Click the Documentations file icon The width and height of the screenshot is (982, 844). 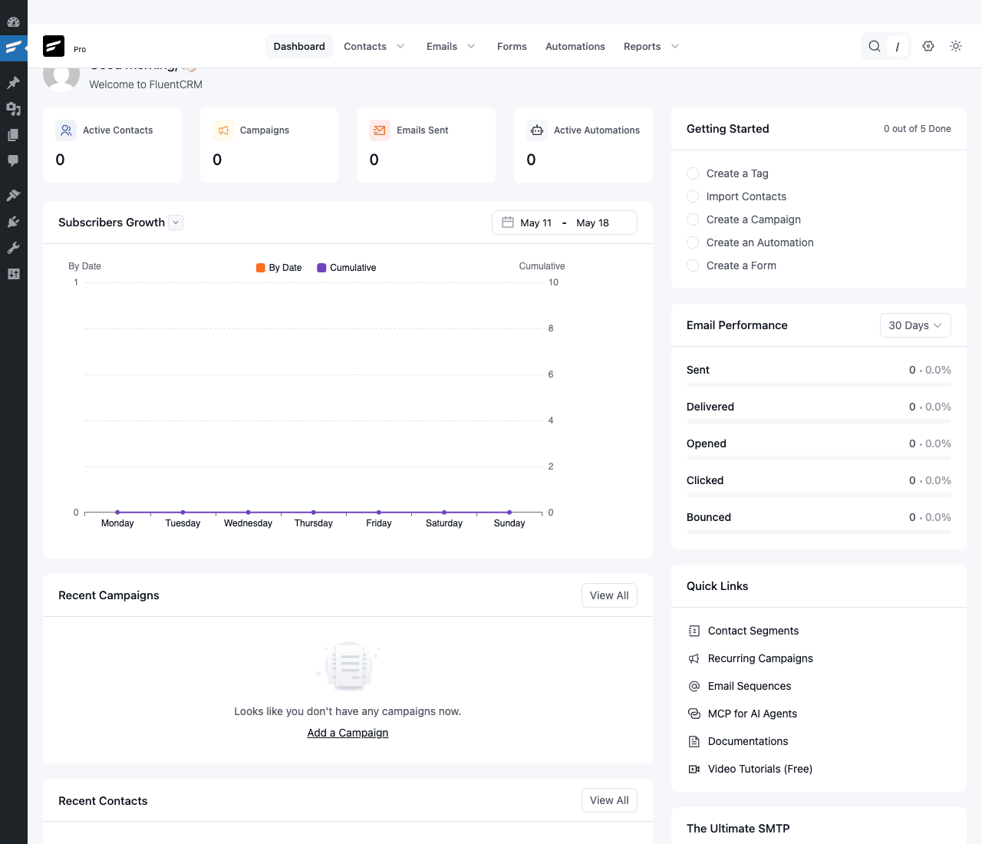click(x=694, y=741)
